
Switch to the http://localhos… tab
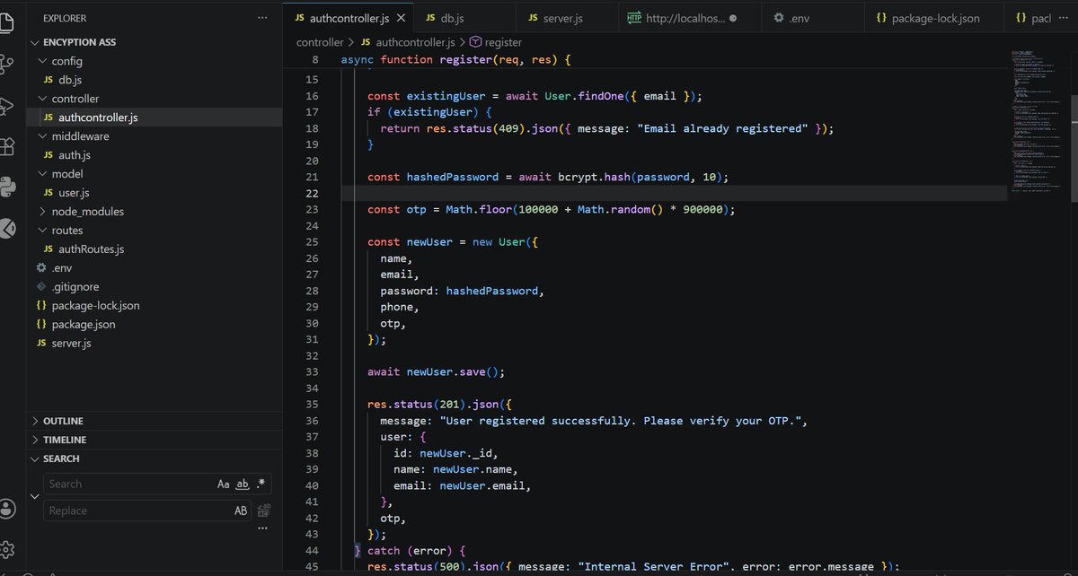[689, 18]
